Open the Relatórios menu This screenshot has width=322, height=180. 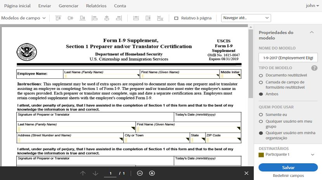point(96,6)
